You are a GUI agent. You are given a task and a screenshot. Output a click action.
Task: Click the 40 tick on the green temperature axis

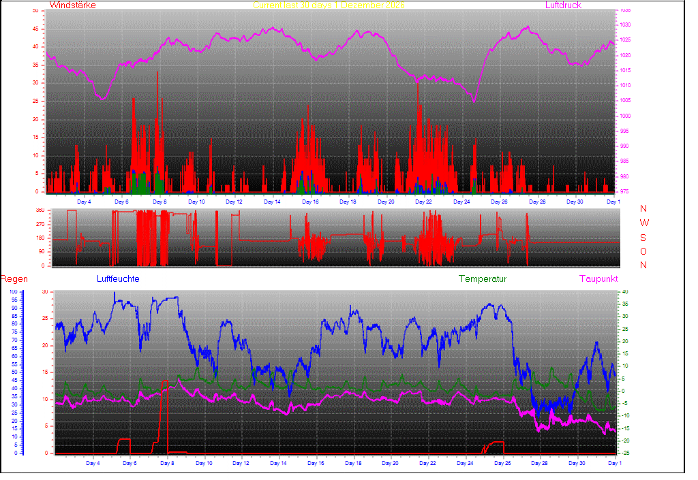pyautogui.click(x=622, y=292)
